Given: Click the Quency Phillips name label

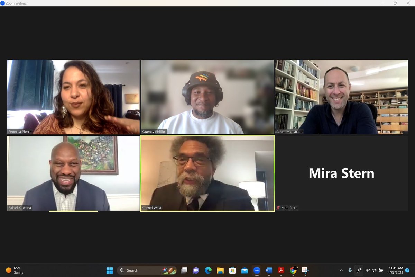Looking at the screenshot, I should coord(154,132).
